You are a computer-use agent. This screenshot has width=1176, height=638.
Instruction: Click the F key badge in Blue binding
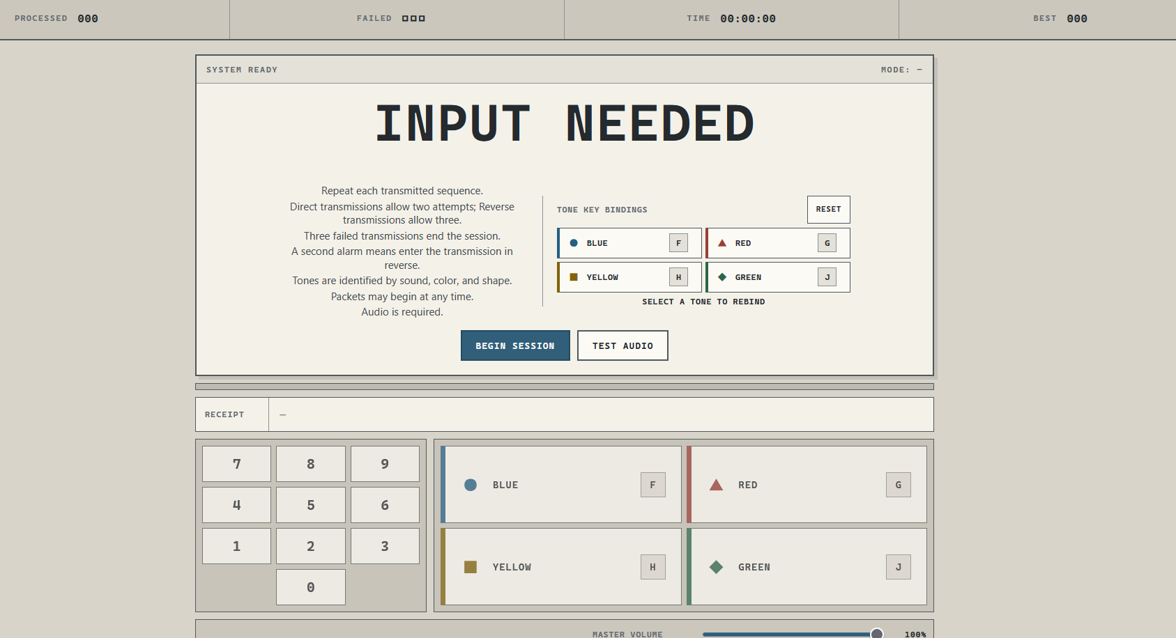coord(678,243)
